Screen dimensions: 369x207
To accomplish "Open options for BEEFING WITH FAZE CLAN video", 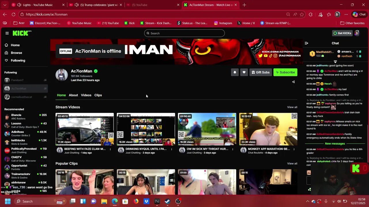I will click(x=110, y=149).
